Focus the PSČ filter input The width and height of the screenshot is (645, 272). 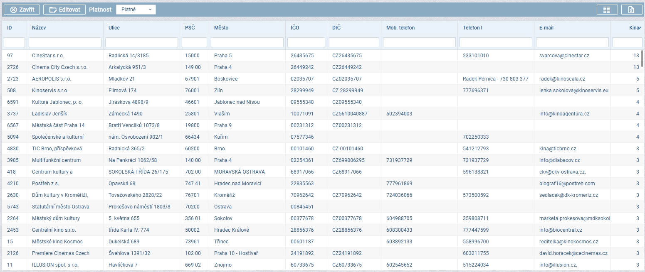pos(194,42)
